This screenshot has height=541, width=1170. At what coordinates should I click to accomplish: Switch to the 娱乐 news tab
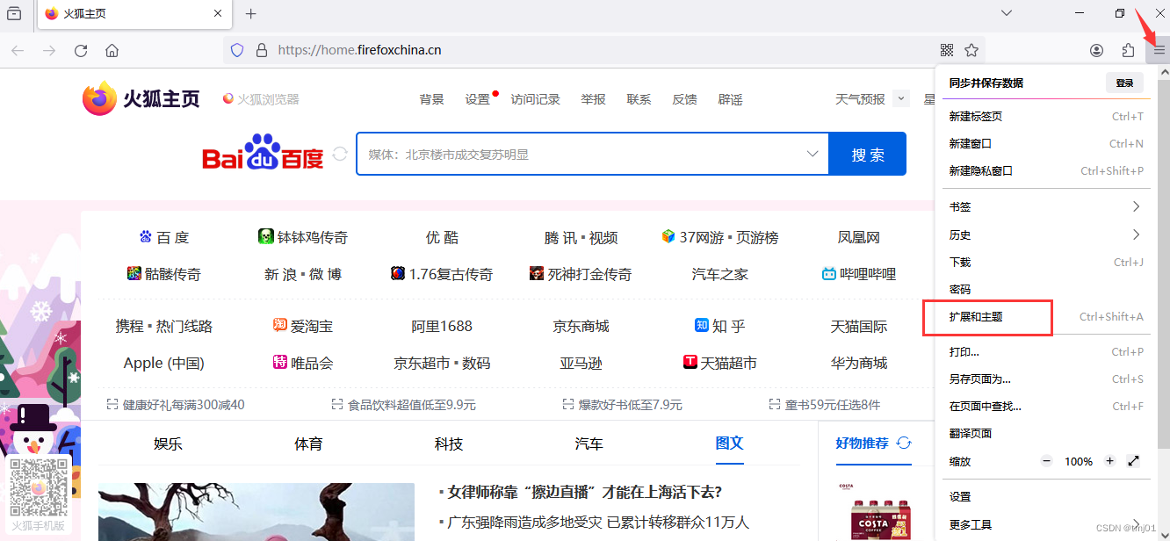click(x=168, y=444)
